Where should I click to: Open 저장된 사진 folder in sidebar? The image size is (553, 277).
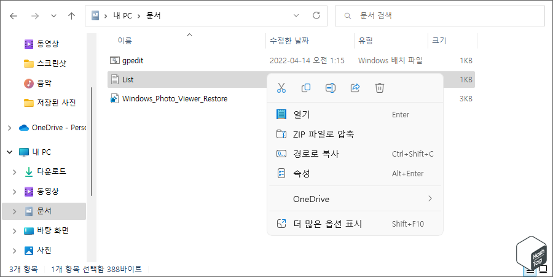pyautogui.click(x=50, y=103)
